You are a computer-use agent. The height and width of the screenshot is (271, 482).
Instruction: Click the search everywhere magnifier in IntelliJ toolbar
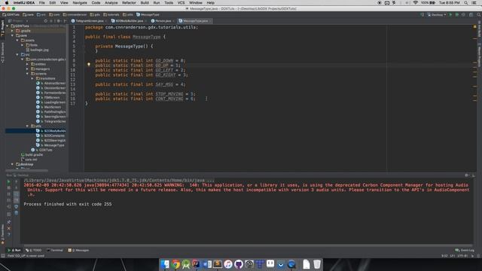pyautogui.click(x=479, y=15)
